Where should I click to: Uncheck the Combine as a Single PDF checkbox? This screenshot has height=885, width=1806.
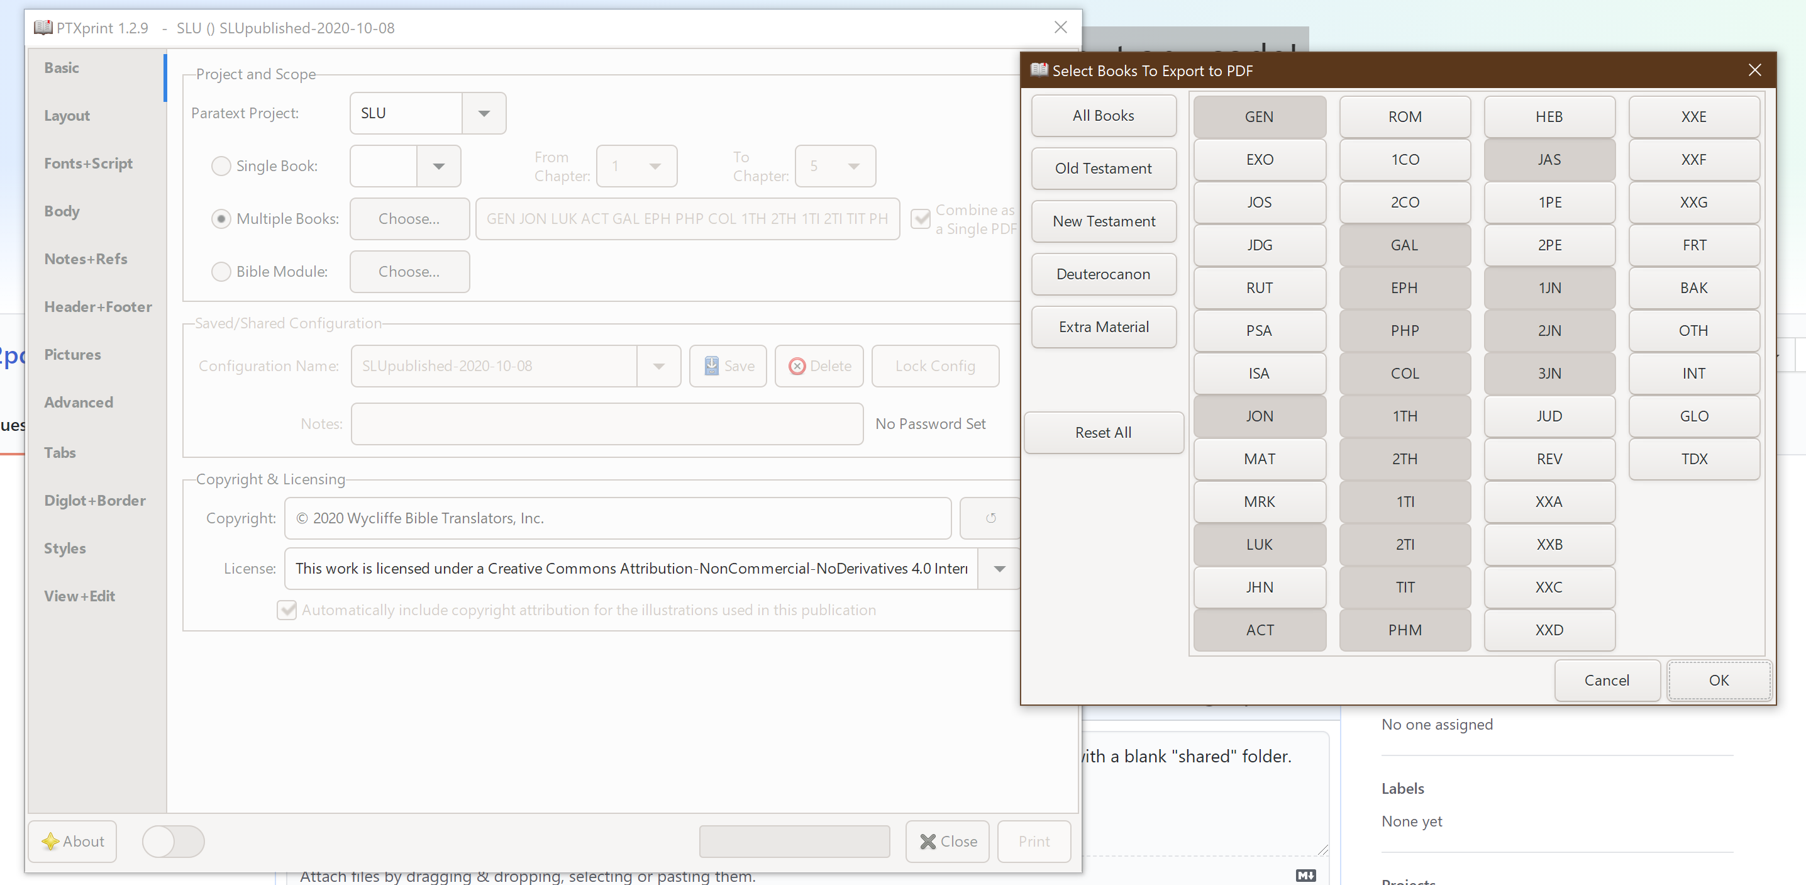[x=920, y=219]
